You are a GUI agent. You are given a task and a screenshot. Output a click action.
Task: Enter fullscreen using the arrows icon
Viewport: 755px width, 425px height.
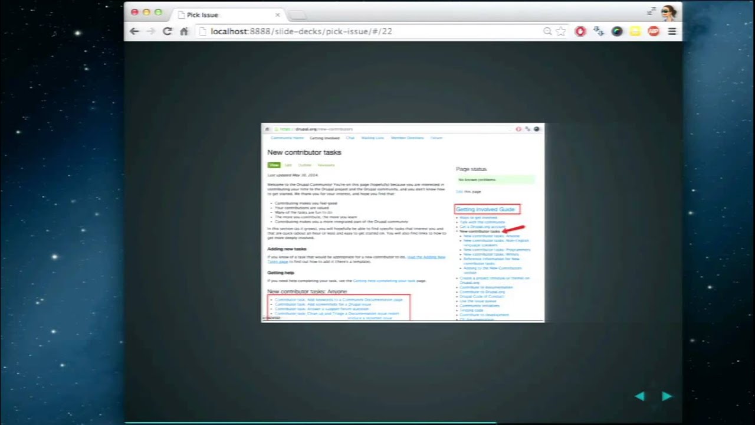point(651,12)
